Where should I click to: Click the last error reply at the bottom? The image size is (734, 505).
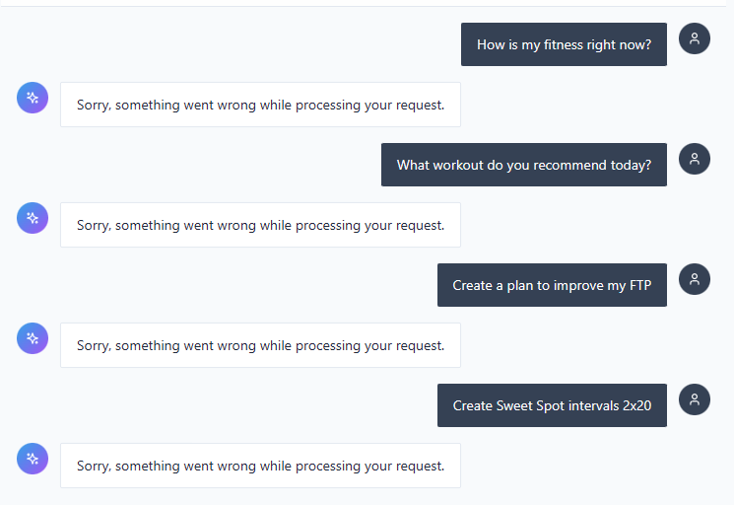pyautogui.click(x=260, y=466)
